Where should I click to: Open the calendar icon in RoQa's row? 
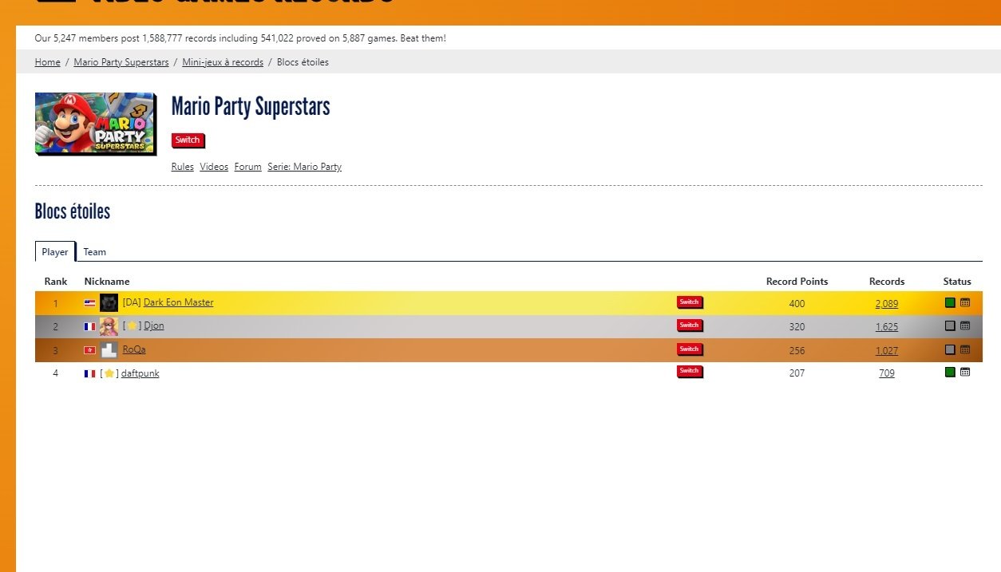pos(965,349)
